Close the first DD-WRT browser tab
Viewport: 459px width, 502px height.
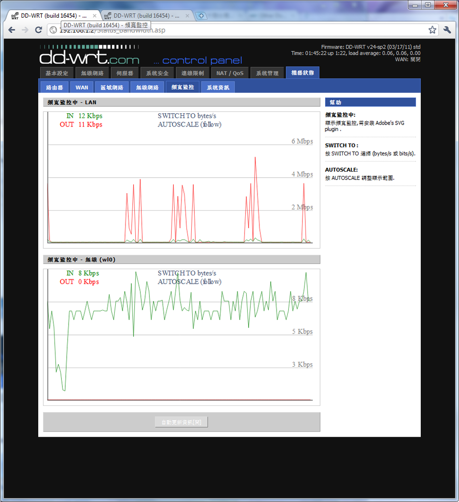coord(95,15)
